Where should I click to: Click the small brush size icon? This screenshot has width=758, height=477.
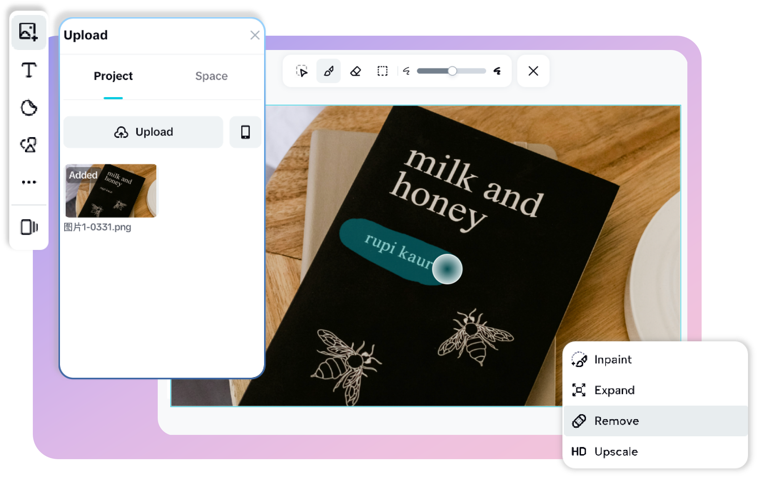pyautogui.click(x=406, y=71)
